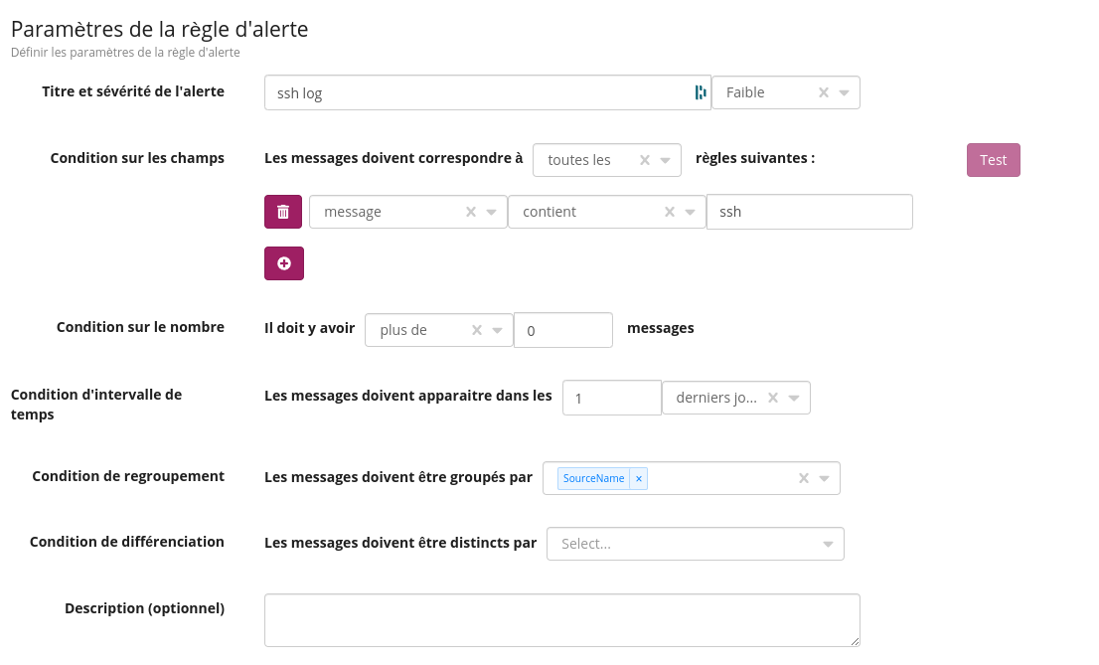Expand the 'contient' operator dropdown
This screenshot has width=1099, height=665.
690,212
